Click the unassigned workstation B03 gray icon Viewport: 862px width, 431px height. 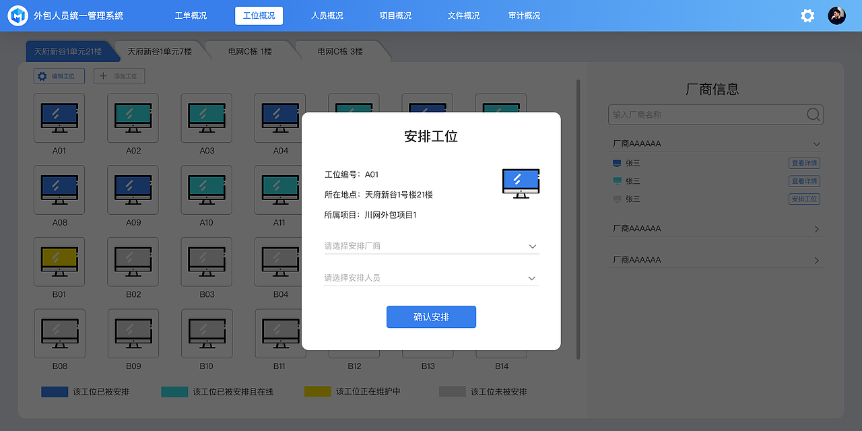coord(206,261)
